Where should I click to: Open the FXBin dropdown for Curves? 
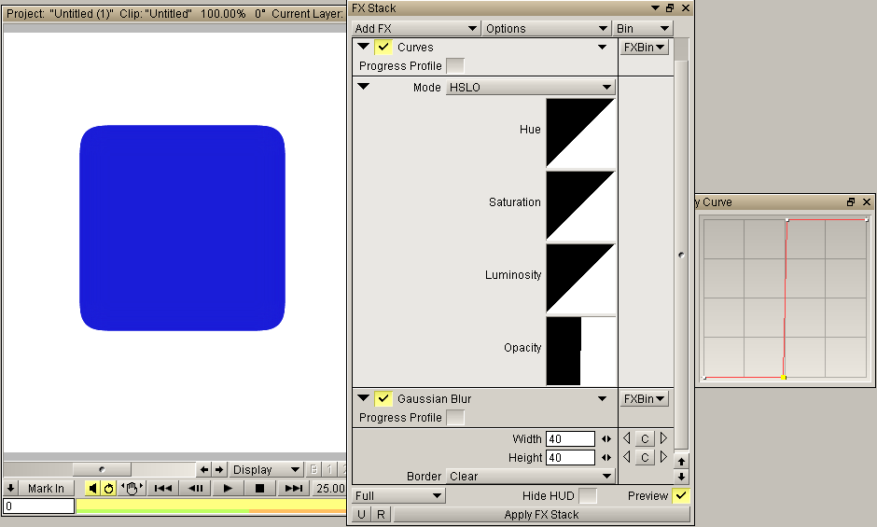[645, 47]
